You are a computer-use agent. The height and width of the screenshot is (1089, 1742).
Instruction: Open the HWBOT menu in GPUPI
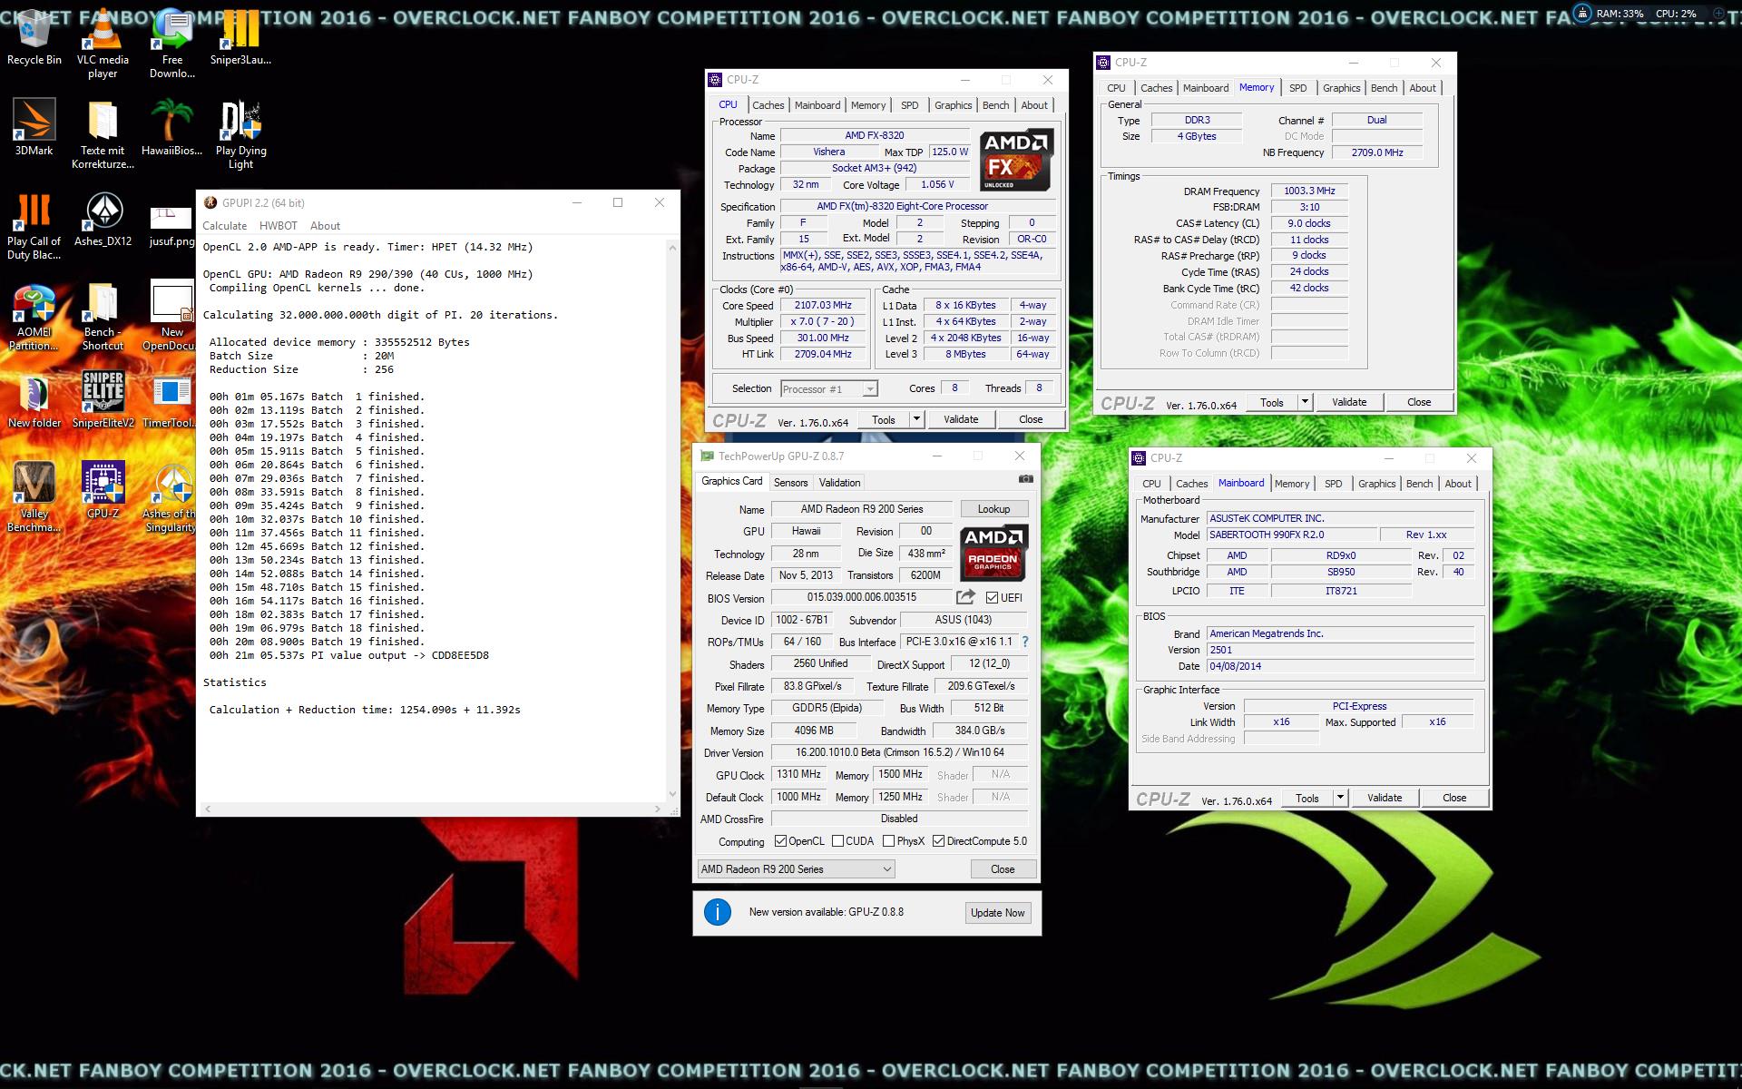(x=278, y=226)
